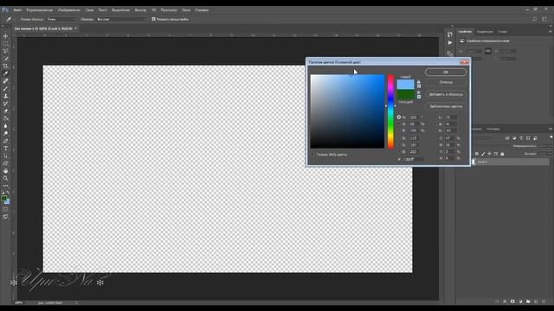Screen dimensions: 554x311
Task: Click the search icon in options bar
Action: (535, 19)
